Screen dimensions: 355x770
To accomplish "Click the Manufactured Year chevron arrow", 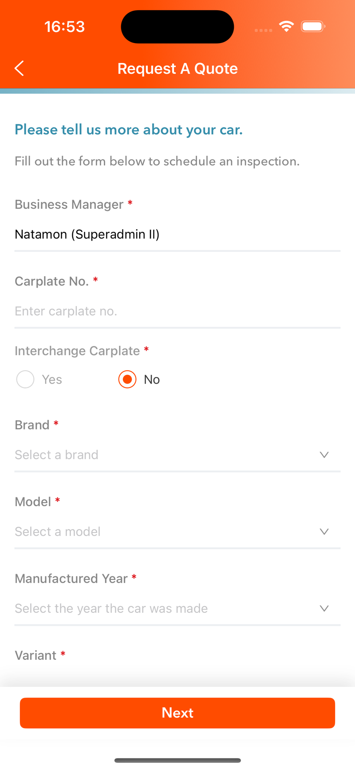I will click(x=324, y=608).
